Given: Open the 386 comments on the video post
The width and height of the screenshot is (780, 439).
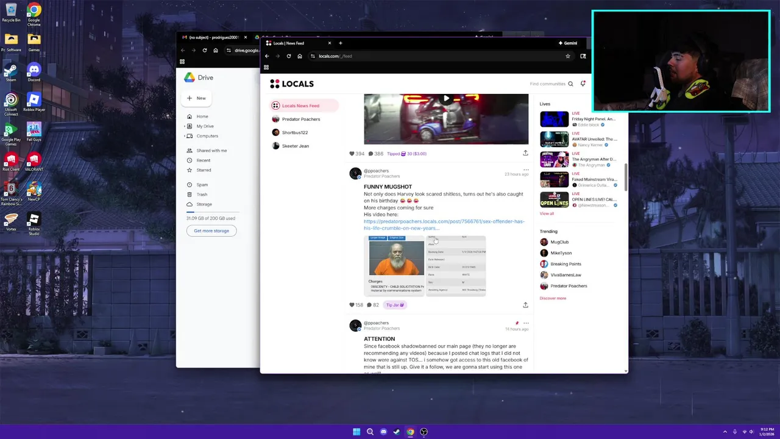Looking at the screenshot, I should [375, 154].
